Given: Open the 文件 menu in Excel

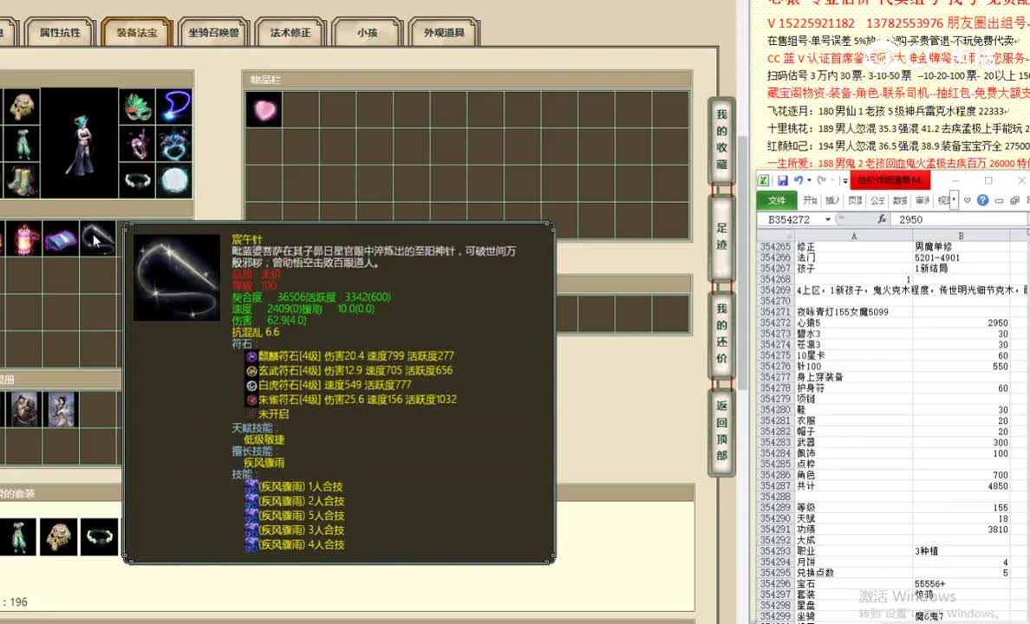Looking at the screenshot, I should pyautogui.click(x=779, y=200).
